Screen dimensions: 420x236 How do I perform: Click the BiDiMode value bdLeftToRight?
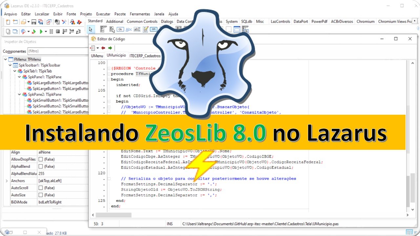[63, 202]
